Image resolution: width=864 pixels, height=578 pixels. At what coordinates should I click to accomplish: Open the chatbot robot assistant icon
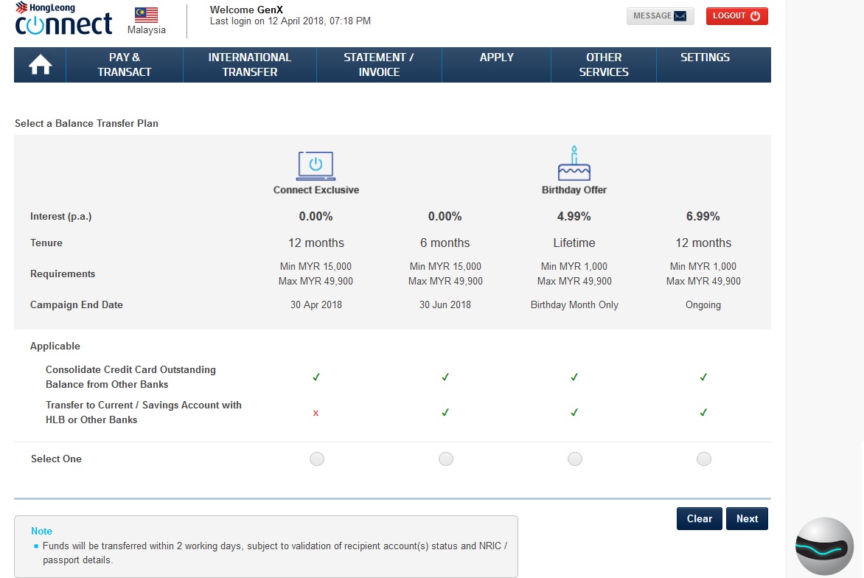[x=824, y=546]
